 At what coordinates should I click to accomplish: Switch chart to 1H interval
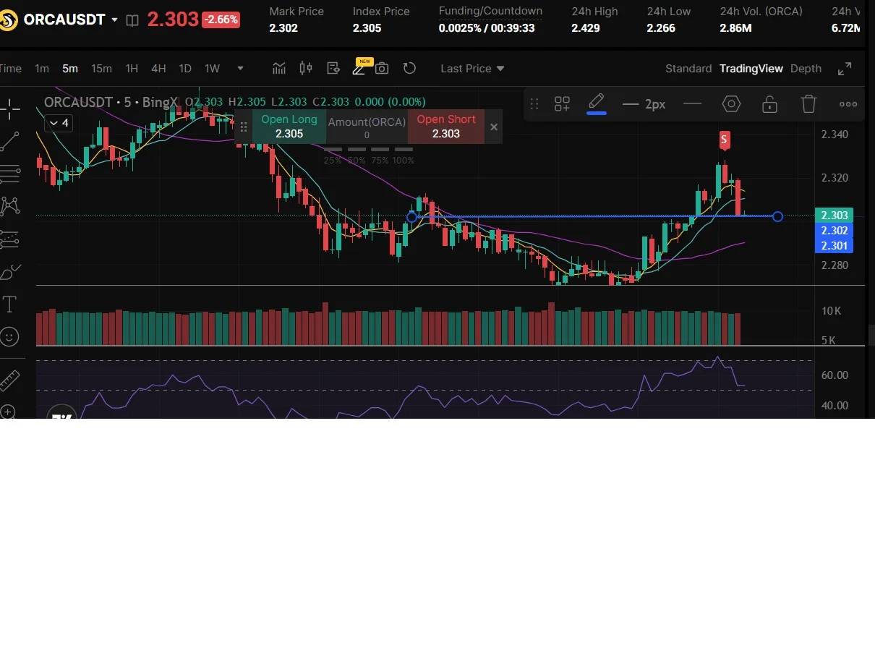[x=132, y=69]
